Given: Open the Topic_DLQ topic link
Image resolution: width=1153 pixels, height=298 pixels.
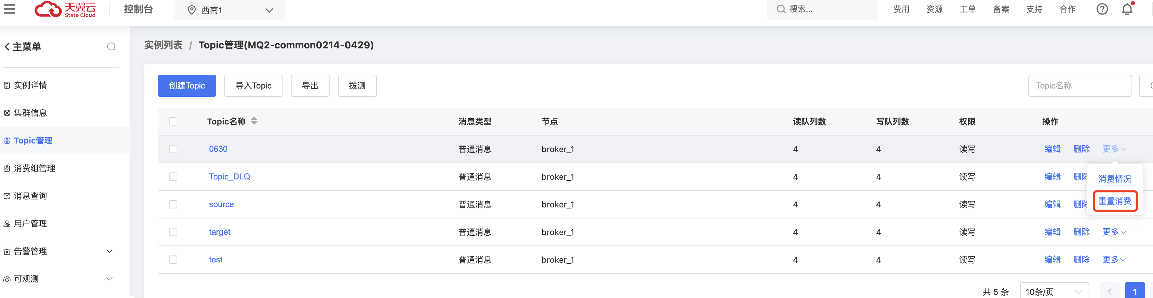Looking at the screenshot, I should click(230, 177).
